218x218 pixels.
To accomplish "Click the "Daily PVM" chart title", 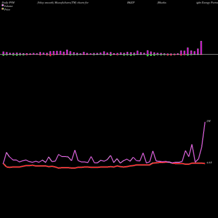I will [x=8, y=3].
